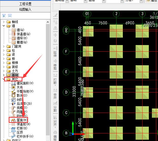Expand the 梁 folder

[4, 55]
